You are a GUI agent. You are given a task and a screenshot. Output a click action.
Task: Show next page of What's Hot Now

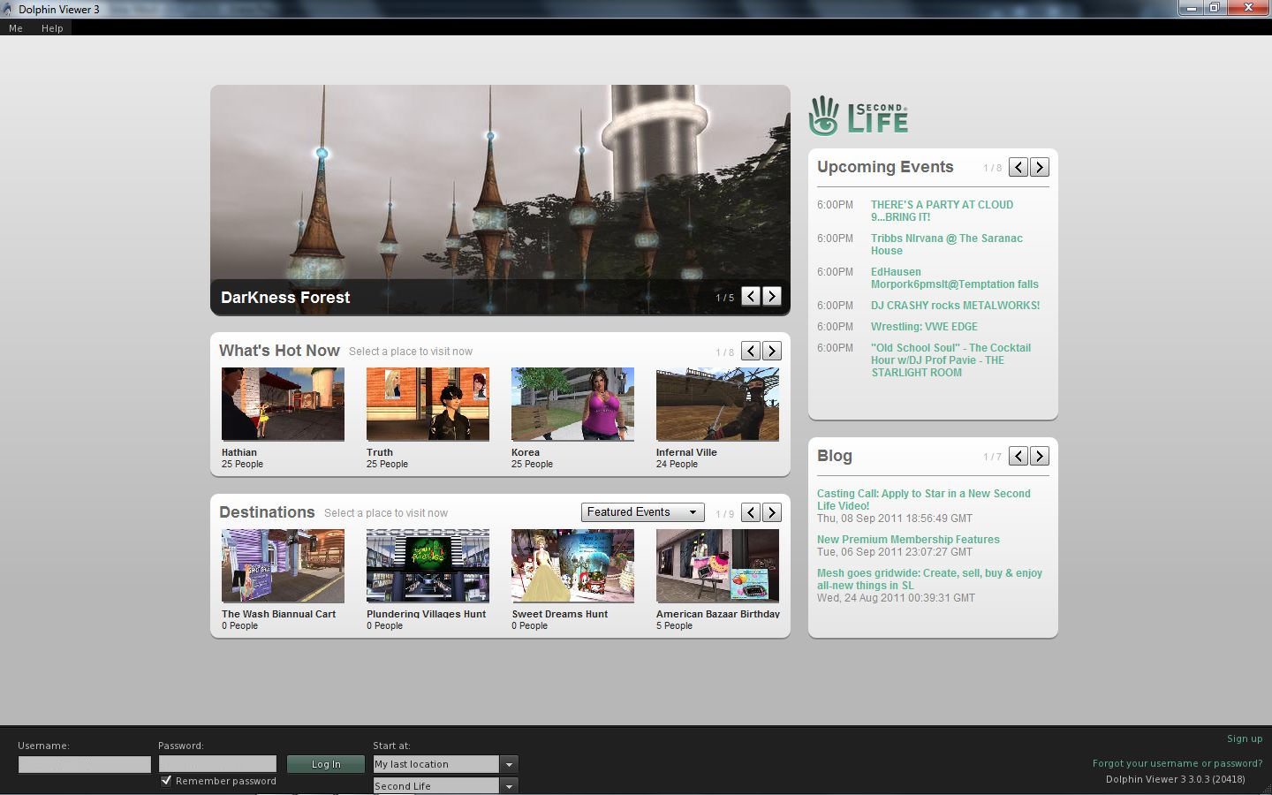(x=772, y=352)
